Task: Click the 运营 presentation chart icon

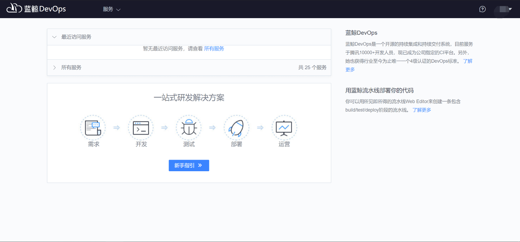Action: pos(284,128)
